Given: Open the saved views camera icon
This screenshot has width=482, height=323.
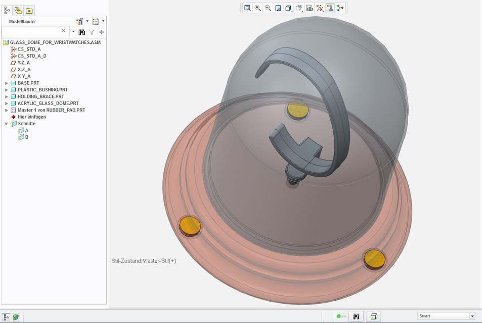Looking at the screenshot, I should click(309, 8).
